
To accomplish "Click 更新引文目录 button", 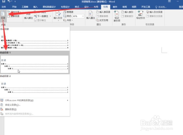I will 155,16.
